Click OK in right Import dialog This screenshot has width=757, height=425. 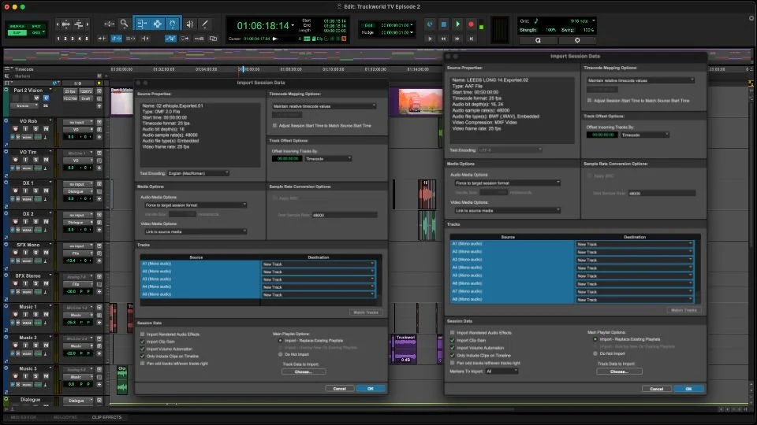688,389
